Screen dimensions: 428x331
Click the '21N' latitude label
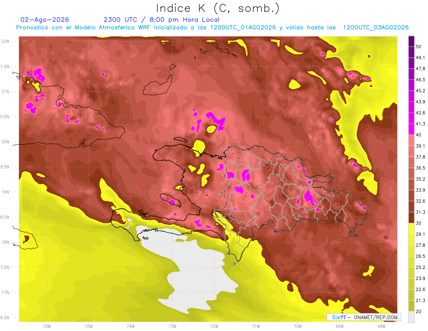[x=6, y=91]
